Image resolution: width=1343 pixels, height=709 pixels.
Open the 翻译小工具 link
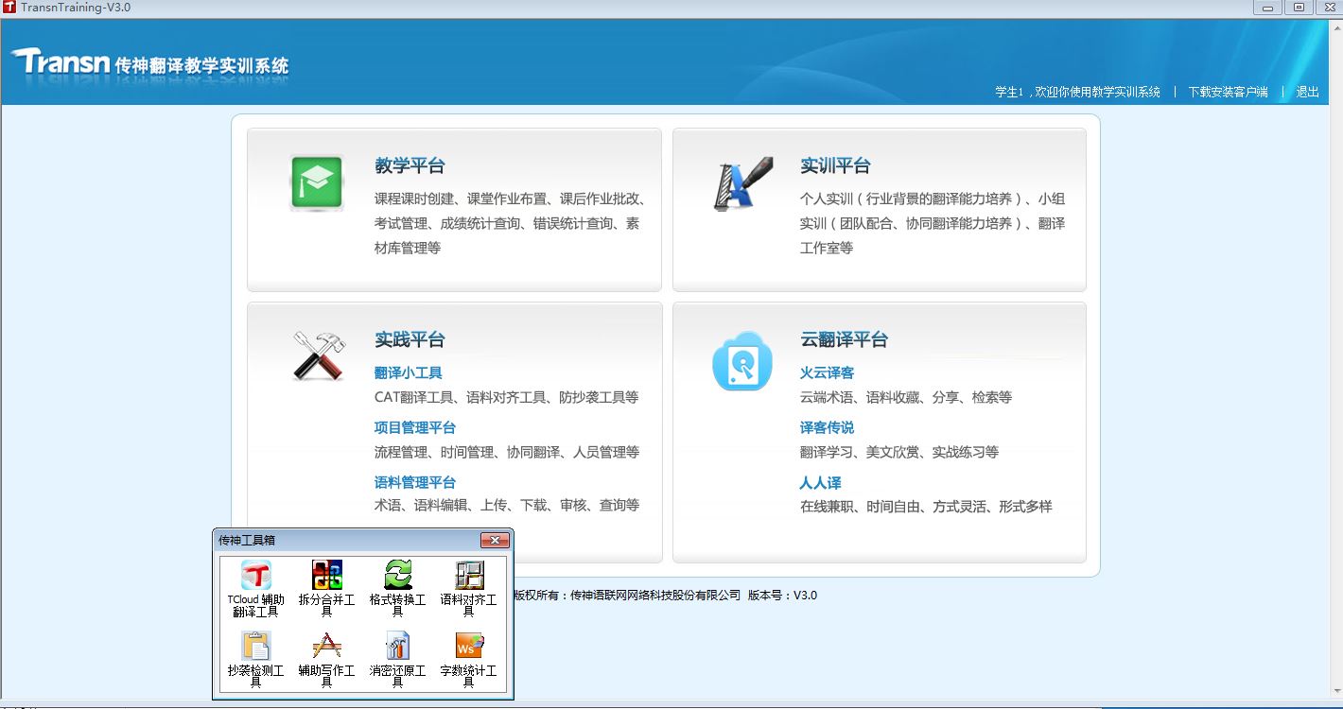click(408, 373)
